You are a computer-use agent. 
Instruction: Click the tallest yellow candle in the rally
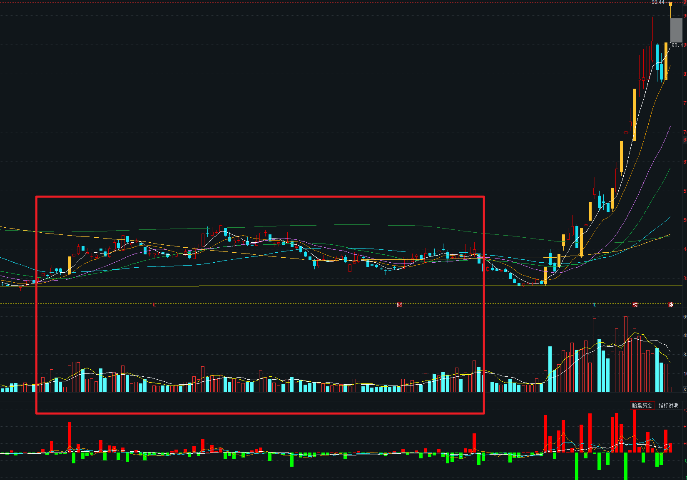635,114
